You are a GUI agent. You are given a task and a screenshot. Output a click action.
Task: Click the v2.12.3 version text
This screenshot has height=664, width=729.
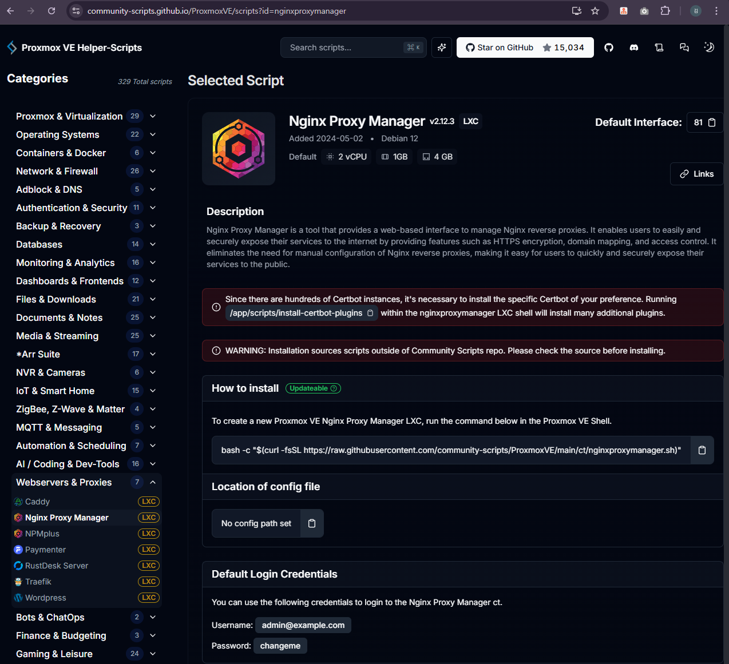[x=442, y=121]
